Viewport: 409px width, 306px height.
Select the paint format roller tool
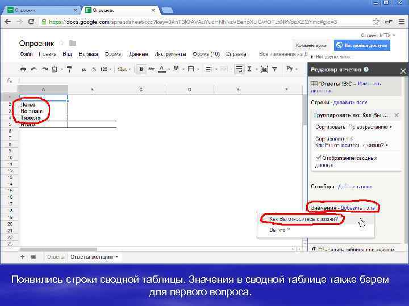[70, 69]
